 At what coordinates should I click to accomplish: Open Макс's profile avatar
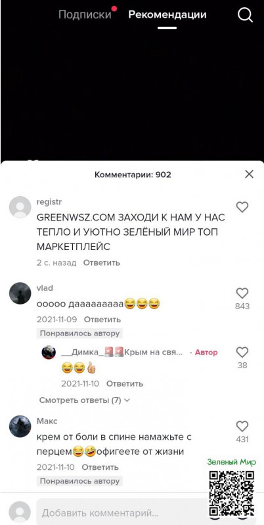coord(20,427)
